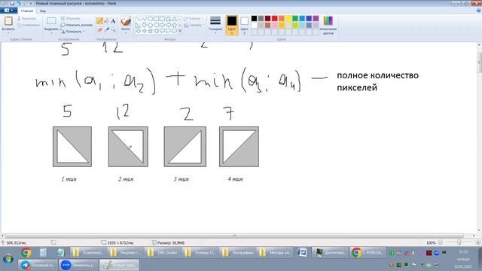482x271 pixels.
Task: Pick the orange color swatch
Action: [x=282, y=18]
